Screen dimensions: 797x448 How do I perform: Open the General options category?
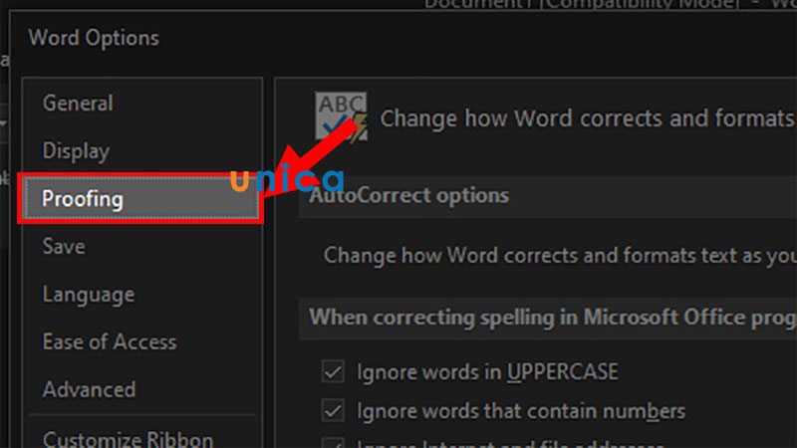click(x=78, y=103)
